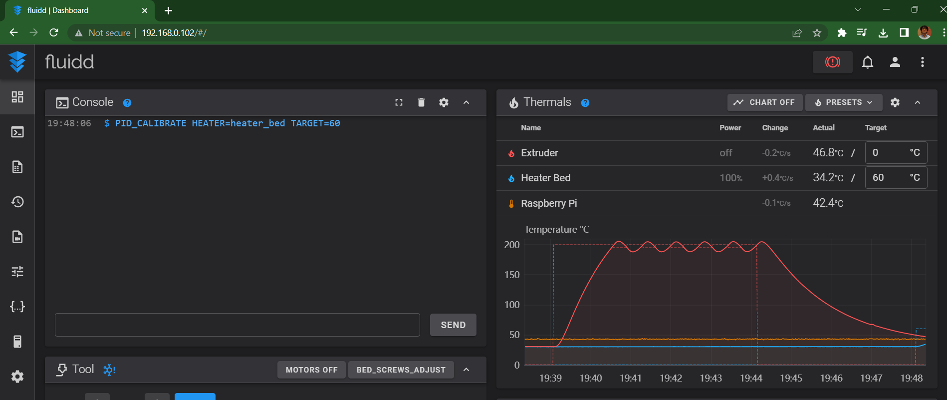This screenshot has height=400, width=947.
Task: Click the address bar URL
Action: pos(174,33)
